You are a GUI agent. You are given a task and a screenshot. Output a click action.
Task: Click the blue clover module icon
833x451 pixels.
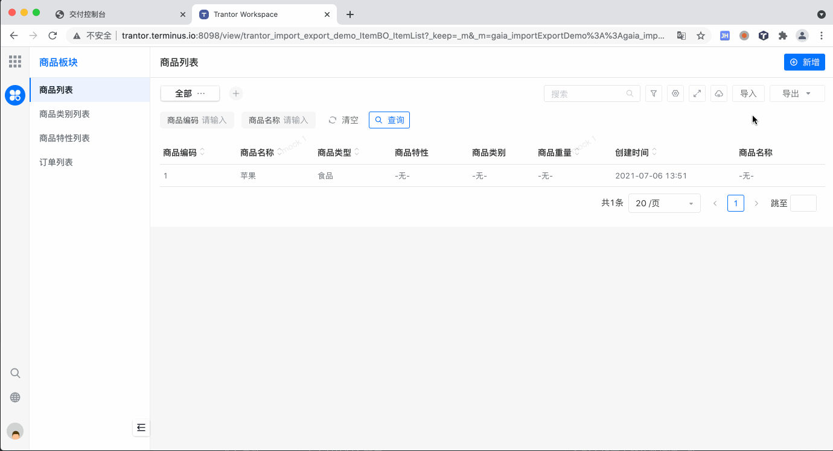click(15, 95)
